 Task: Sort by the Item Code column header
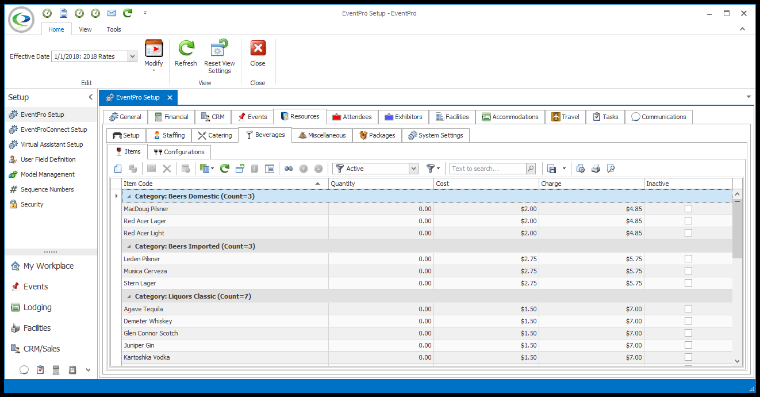(x=225, y=184)
